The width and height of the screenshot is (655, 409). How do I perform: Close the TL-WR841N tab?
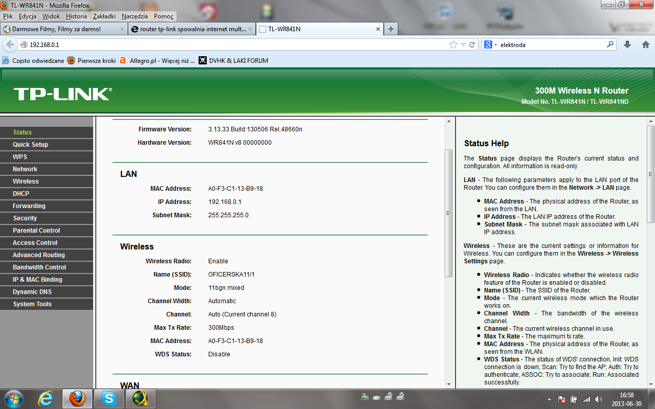379,29
